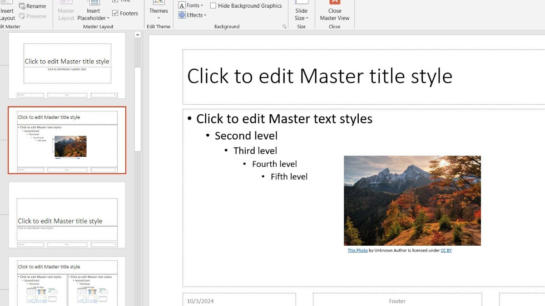Open the Background group dialog launcher
Screen dimensions: 545x306
tap(285, 27)
